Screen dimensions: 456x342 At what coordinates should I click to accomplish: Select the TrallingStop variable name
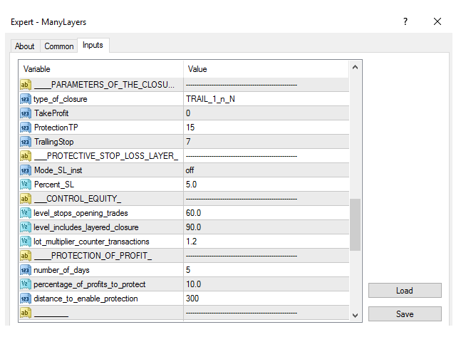click(54, 142)
